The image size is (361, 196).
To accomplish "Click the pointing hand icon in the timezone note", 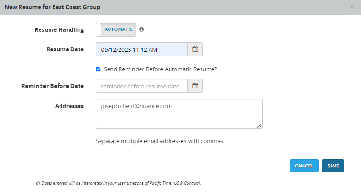I will pos(38,183).
